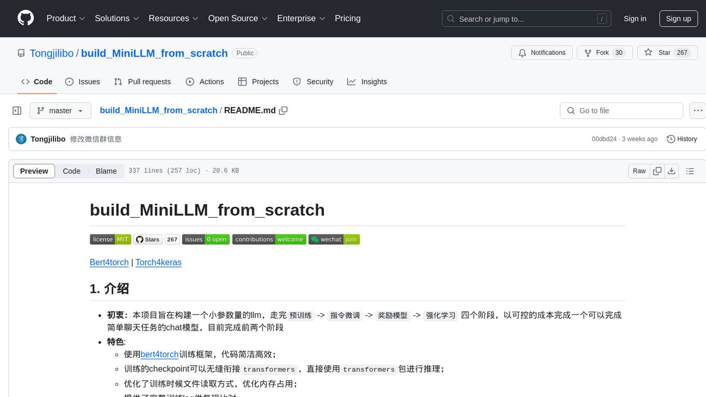Open the commit message 修改微信群信息
The image size is (706, 397).
(96, 139)
